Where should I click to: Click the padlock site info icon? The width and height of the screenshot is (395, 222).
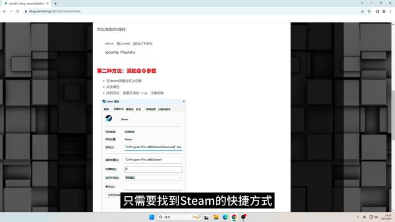[x=26, y=11]
